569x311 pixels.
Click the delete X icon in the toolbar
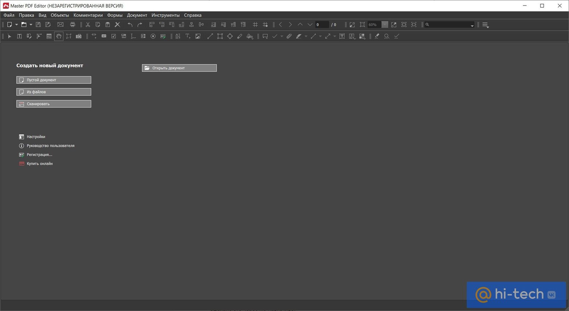[x=117, y=25]
